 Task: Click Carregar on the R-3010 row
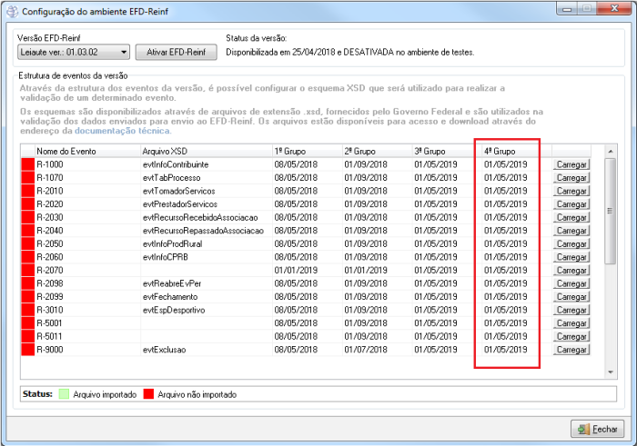click(571, 310)
